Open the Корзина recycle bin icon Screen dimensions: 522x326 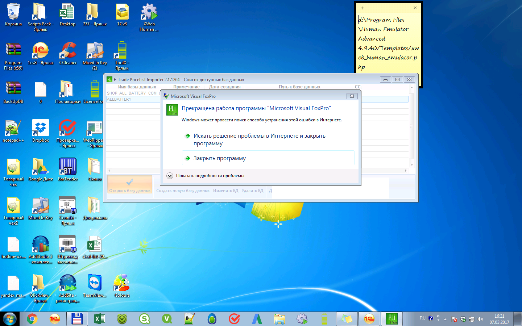coord(13,15)
